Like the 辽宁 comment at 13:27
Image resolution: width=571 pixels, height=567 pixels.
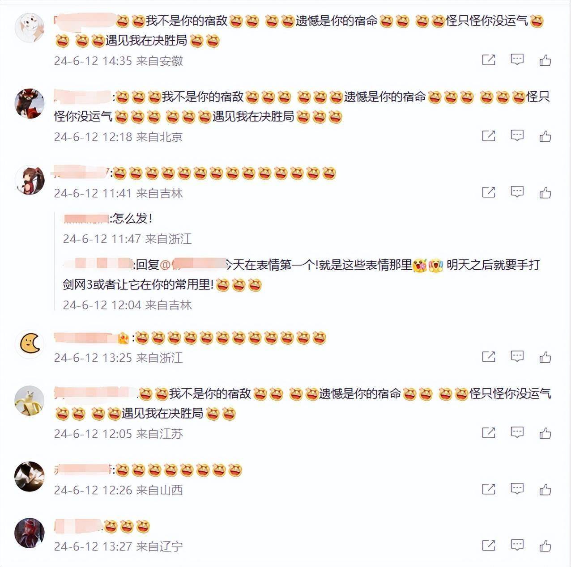(x=545, y=546)
